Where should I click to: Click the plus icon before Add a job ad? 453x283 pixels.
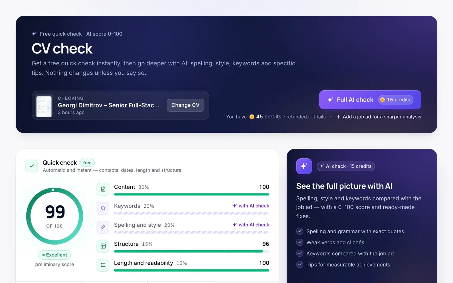pyautogui.click(x=338, y=117)
